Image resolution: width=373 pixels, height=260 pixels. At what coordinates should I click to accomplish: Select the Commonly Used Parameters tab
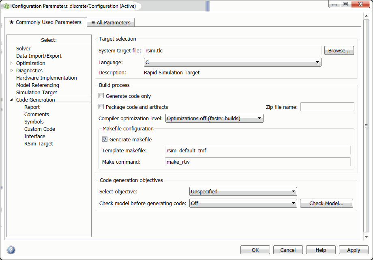[x=45, y=22]
